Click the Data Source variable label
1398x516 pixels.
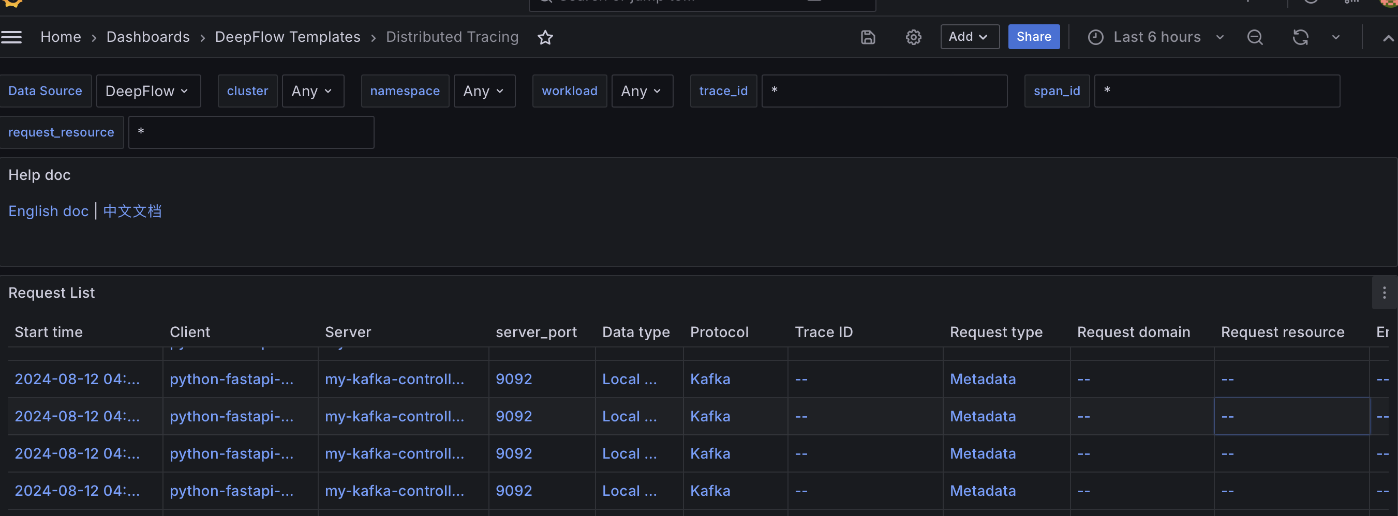[x=46, y=90]
